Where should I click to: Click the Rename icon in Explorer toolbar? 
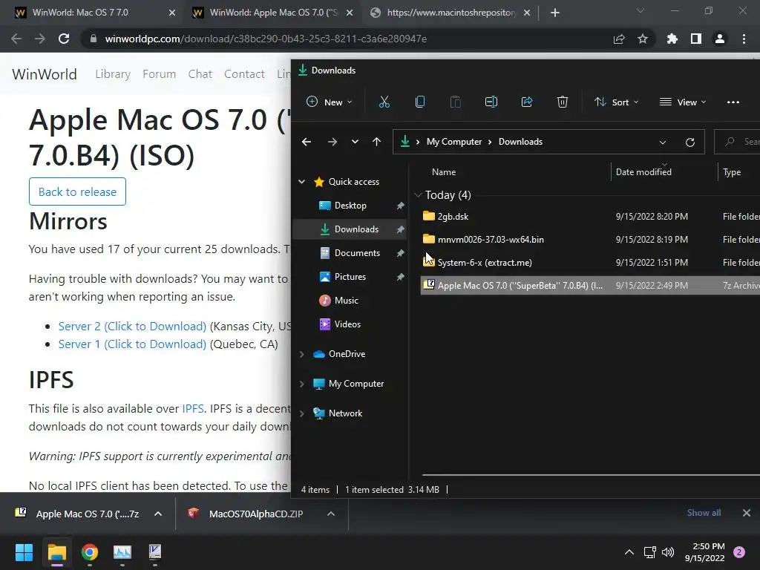click(x=491, y=102)
